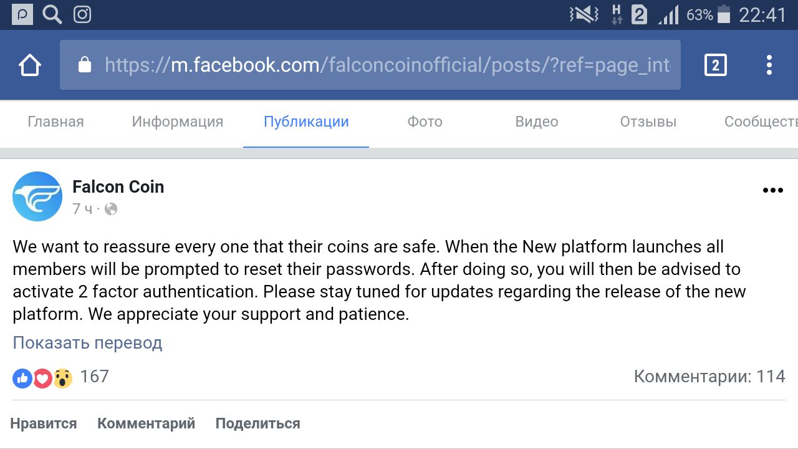798x449 pixels.
Task: Go to the Видео tab
Action: tap(536, 122)
